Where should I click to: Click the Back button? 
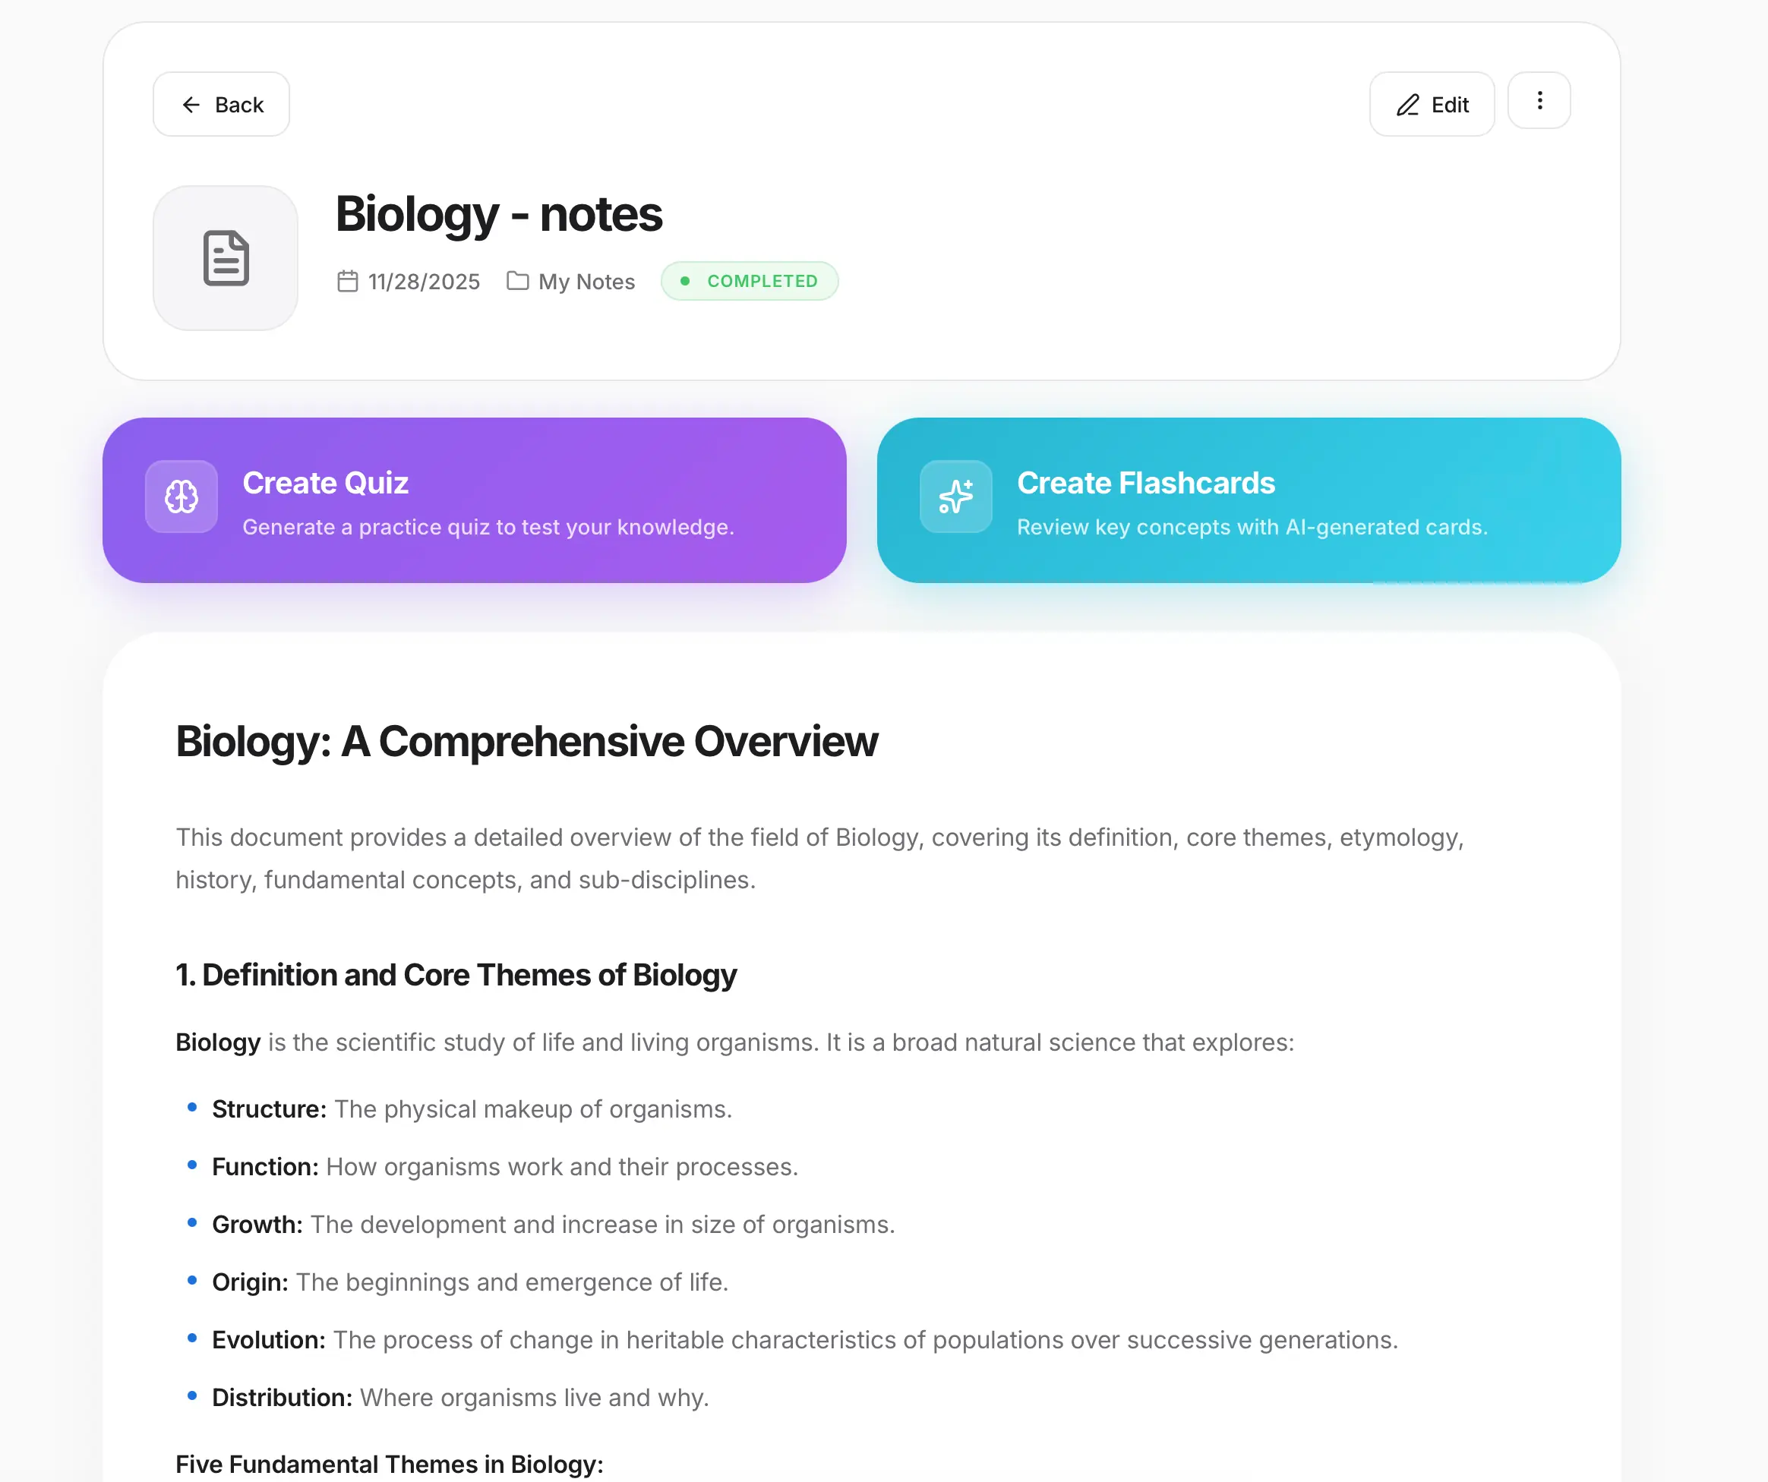click(x=220, y=104)
